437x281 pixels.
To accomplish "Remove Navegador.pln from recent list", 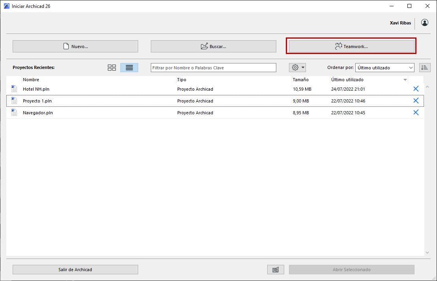I will pos(416,112).
